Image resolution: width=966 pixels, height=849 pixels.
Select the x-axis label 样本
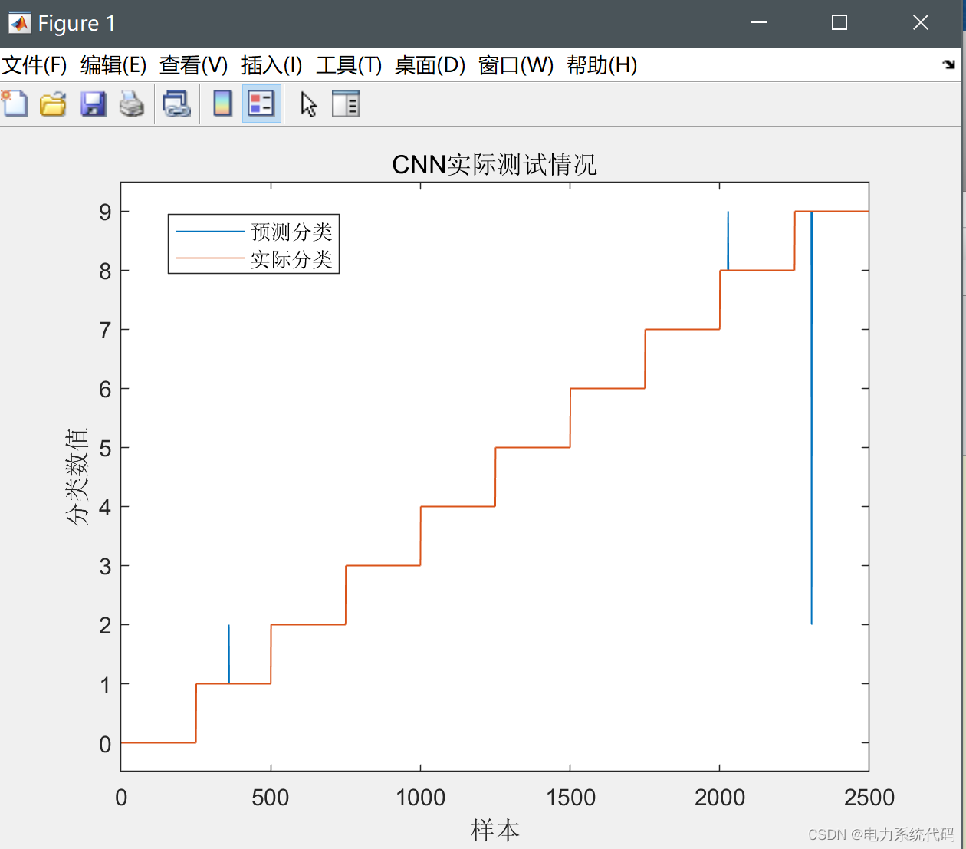pyautogui.click(x=495, y=830)
